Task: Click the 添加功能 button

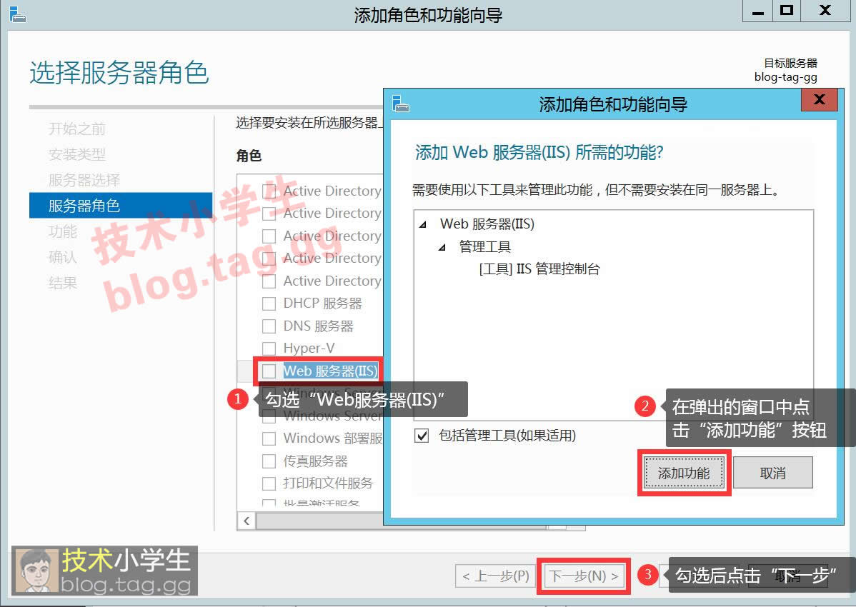Action: [x=684, y=473]
